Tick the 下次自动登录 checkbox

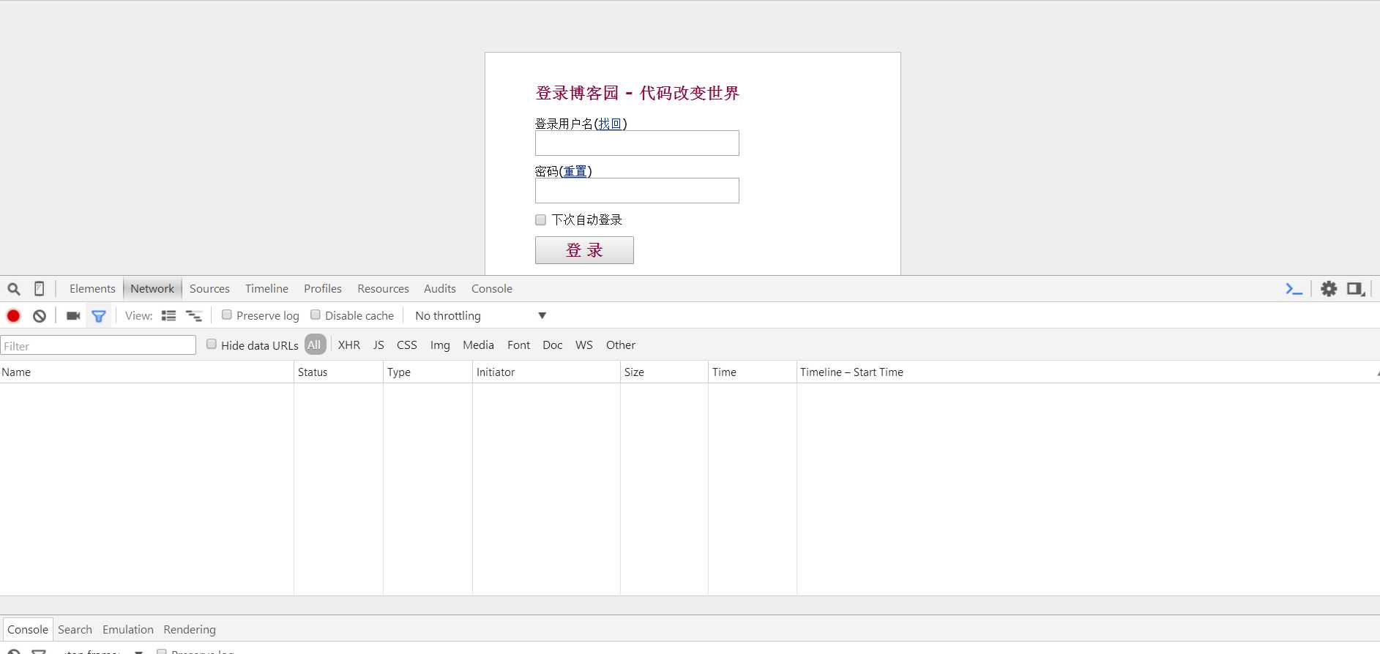pos(541,219)
